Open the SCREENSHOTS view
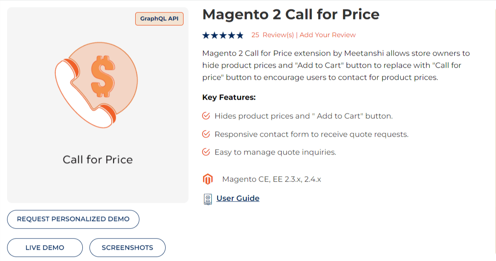 [x=127, y=247]
